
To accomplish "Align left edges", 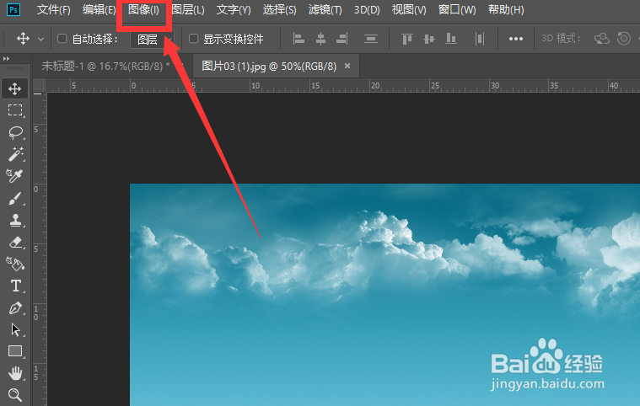I will 298,39.
